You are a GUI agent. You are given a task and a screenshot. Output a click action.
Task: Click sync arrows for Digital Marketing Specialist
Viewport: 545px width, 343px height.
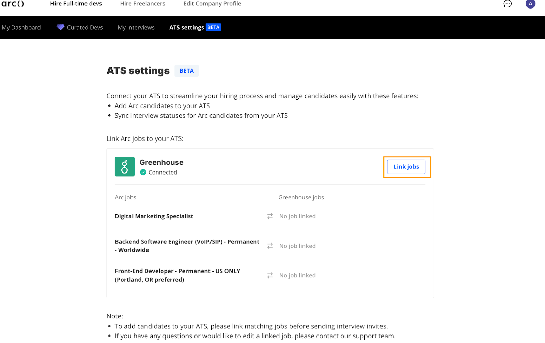(x=270, y=216)
